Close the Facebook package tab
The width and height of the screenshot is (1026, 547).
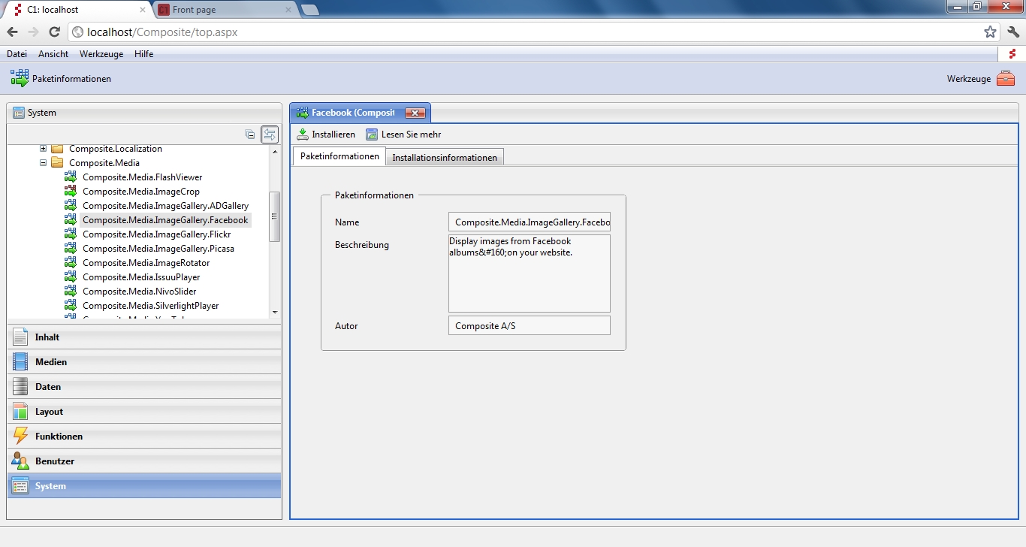415,113
